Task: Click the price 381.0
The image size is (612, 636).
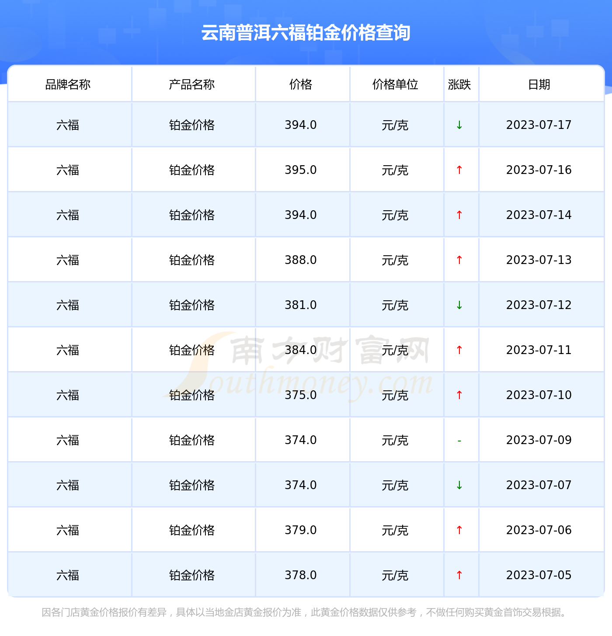Action: 301,305
